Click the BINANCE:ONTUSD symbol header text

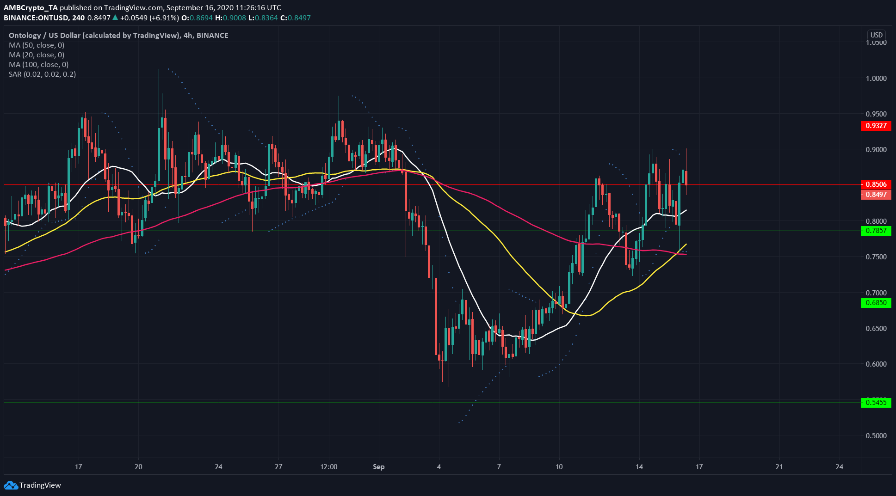tap(37, 18)
